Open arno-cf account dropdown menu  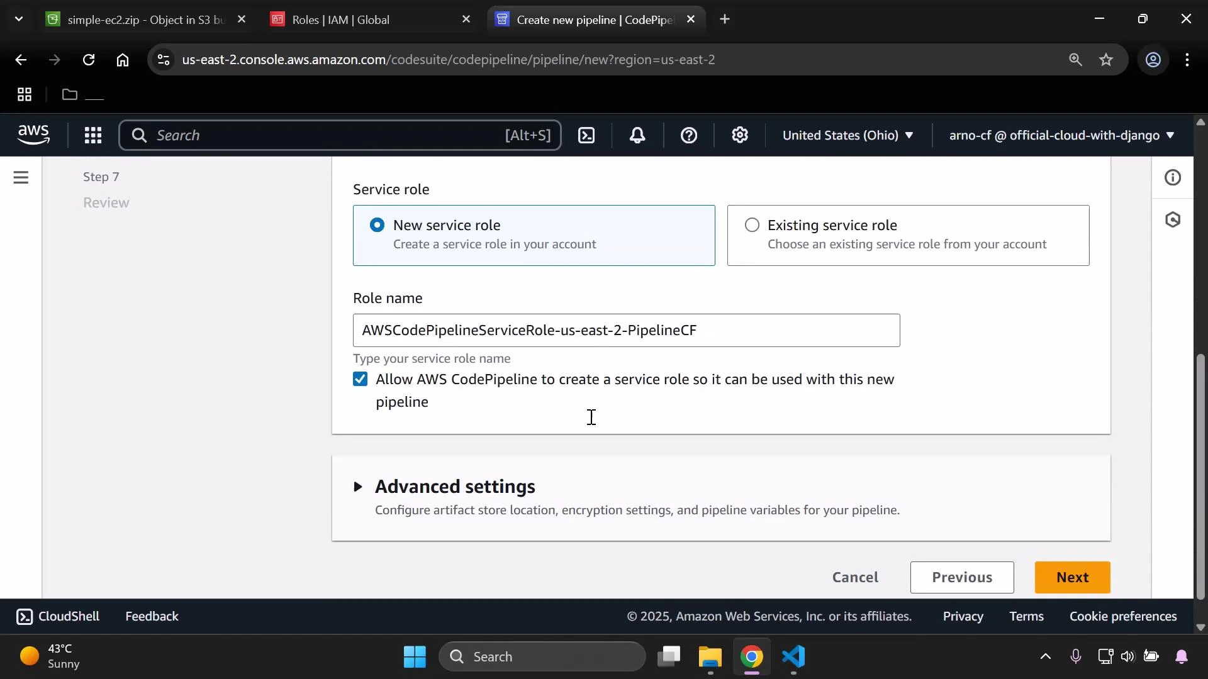coord(1061,135)
